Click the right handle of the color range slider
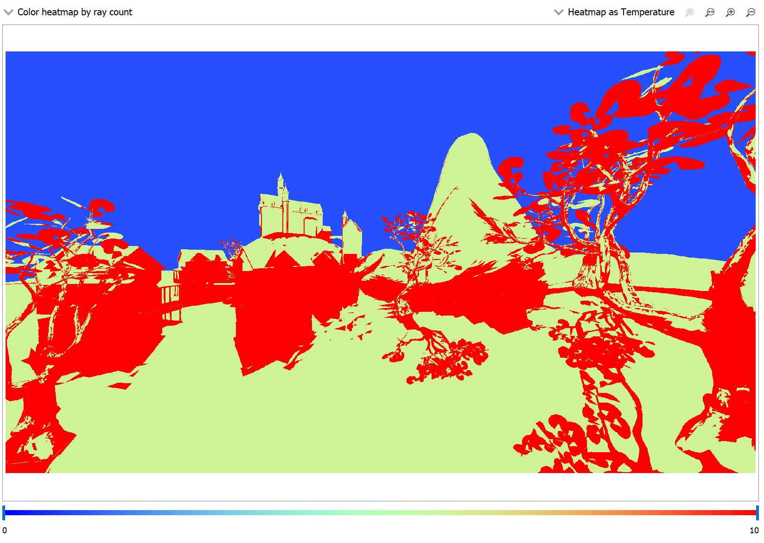 [x=757, y=512]
